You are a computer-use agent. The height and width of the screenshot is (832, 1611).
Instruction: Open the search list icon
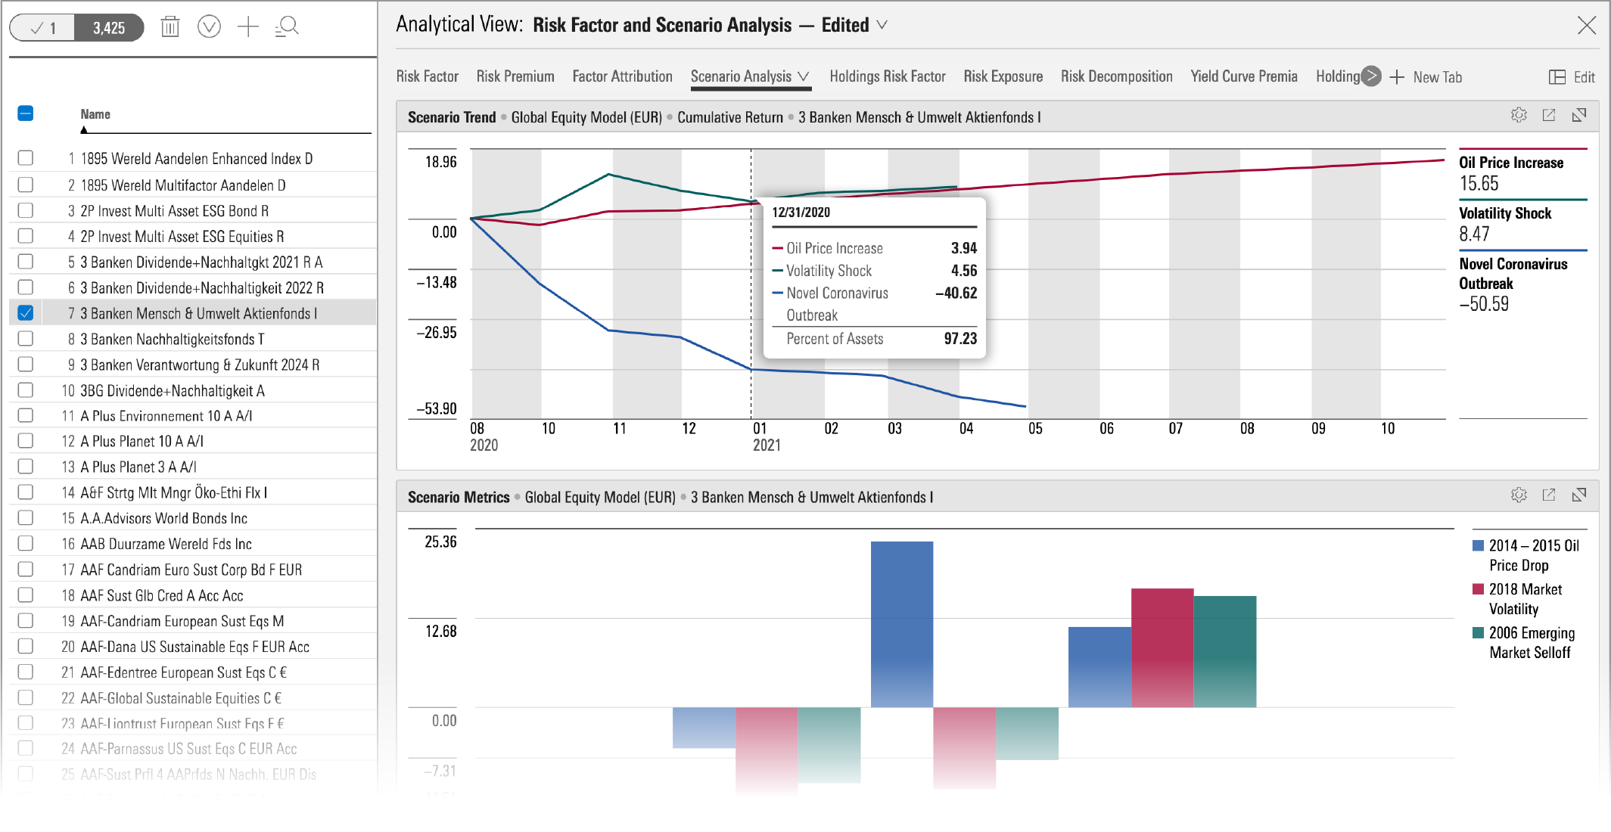287,27
